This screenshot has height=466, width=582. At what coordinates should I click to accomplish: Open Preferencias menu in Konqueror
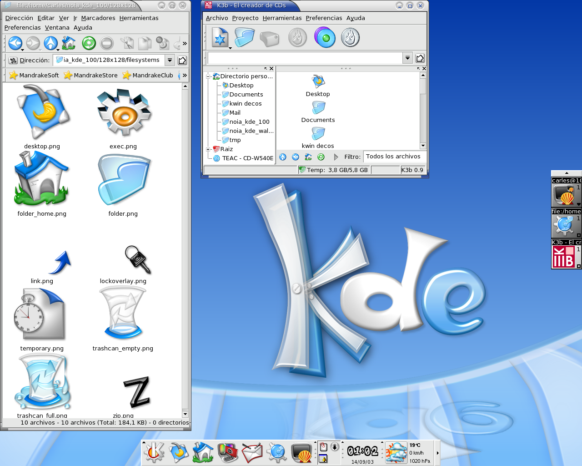point(22,27)
